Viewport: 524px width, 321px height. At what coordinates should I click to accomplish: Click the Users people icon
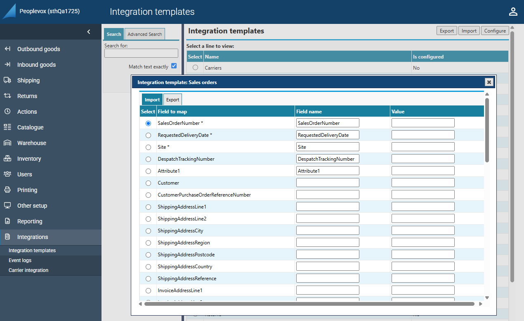[x=7, y=174]
